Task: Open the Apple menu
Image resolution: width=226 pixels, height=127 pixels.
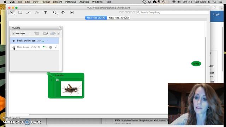Action: (5, 2)
